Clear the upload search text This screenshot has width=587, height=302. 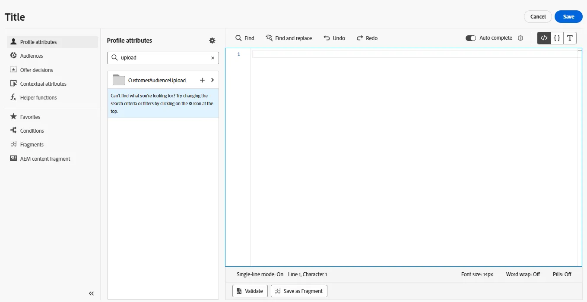tap(213, 58)
